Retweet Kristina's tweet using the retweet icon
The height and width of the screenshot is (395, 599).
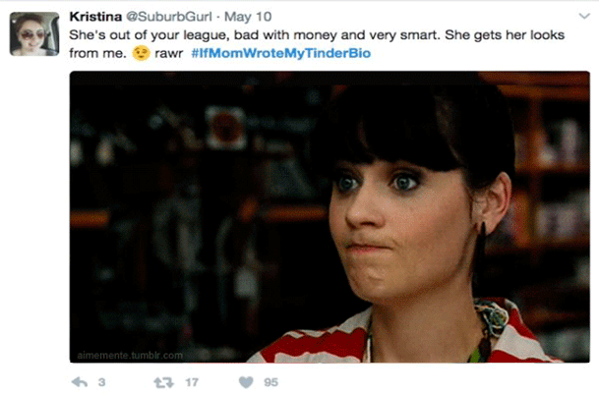(x=163, y=382)
